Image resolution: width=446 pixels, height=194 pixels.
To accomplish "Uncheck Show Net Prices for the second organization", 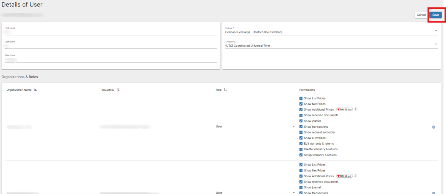I will (301, 170).
